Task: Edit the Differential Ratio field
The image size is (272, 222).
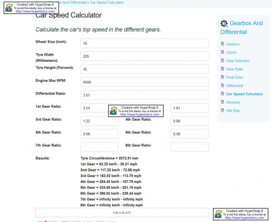Action: point(144,95)
